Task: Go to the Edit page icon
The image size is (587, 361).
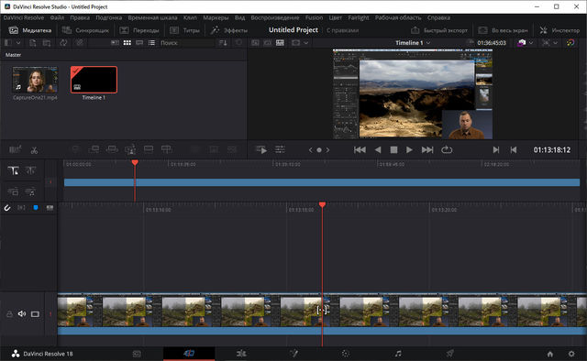Action: (241, 354)
